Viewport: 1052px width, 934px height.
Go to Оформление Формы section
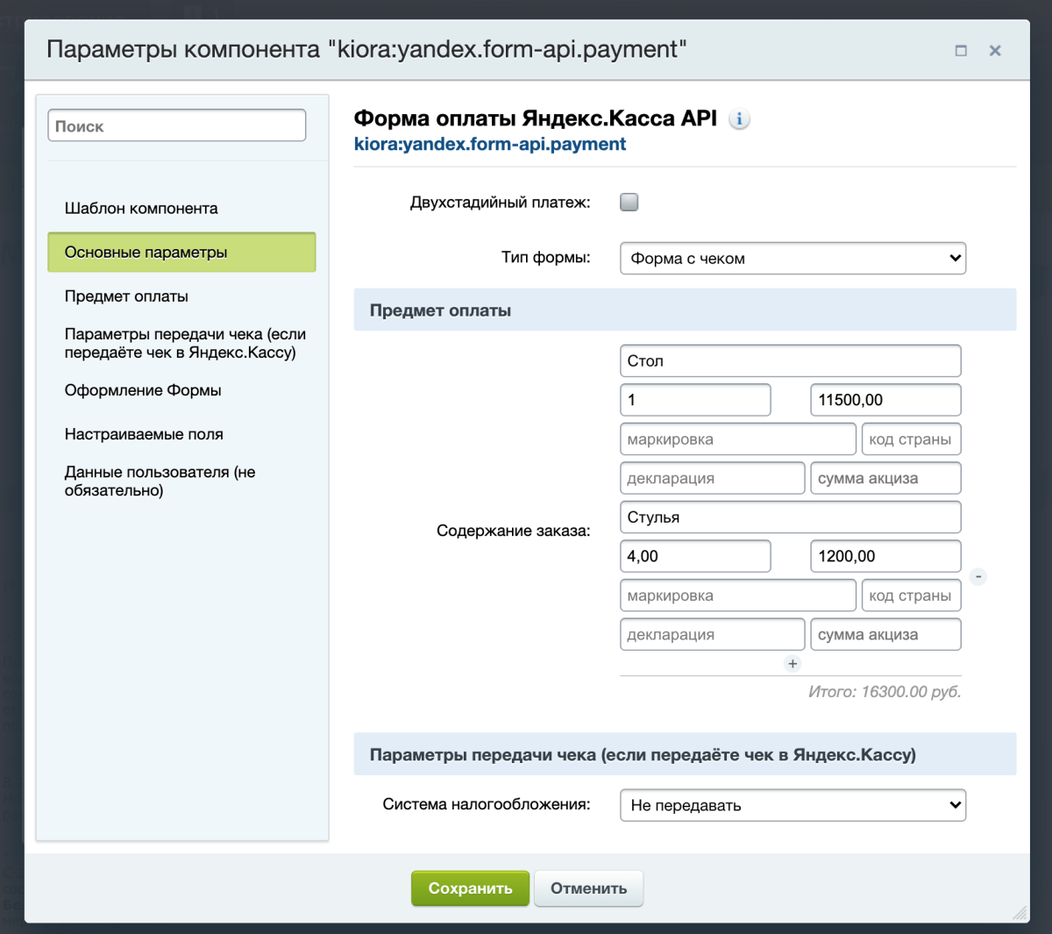[x=143, y=390]
